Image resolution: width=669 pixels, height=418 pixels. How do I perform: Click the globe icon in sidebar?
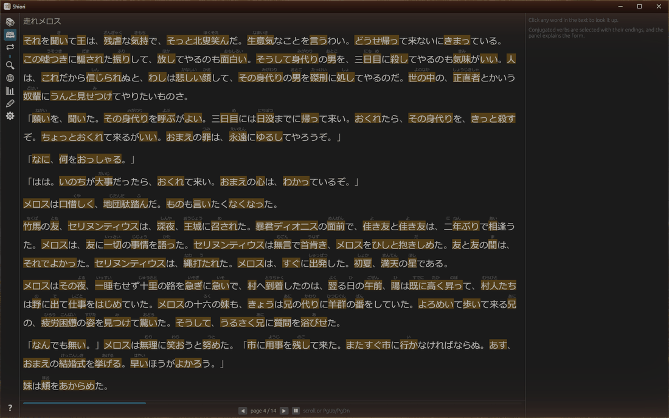[x=10, y=78]
